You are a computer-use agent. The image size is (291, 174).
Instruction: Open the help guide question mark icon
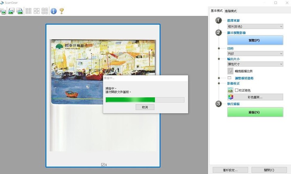tap(61, 11)
